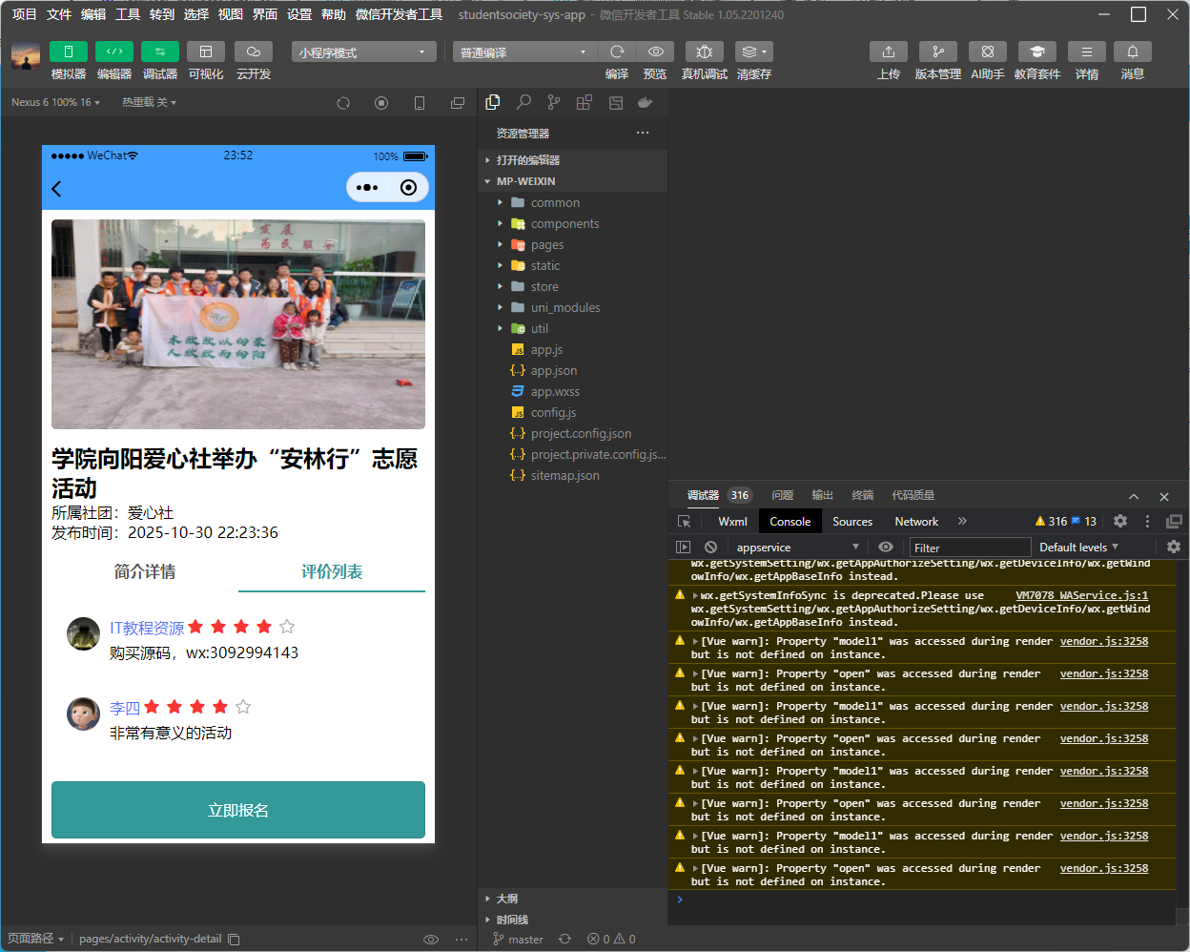The height and width of the screenshot is (952, 1190).
Task: Open the Docker whale icon
Action: 646,102
